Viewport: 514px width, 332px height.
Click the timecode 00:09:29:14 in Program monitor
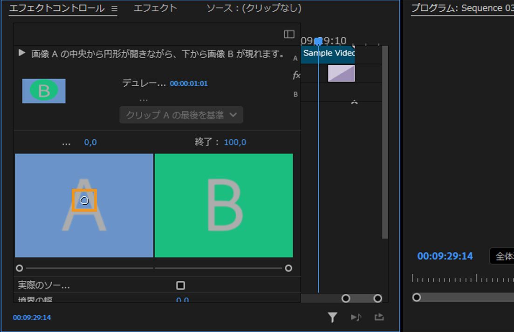coord(444,256)
